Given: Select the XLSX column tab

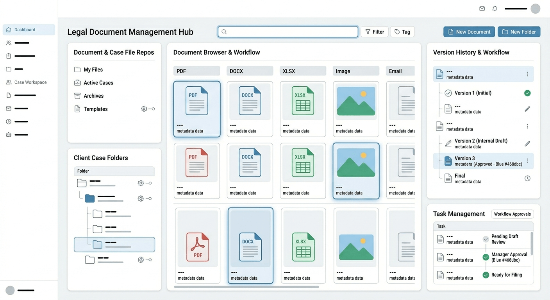Looking at the screenshot, I should (303, 71).
